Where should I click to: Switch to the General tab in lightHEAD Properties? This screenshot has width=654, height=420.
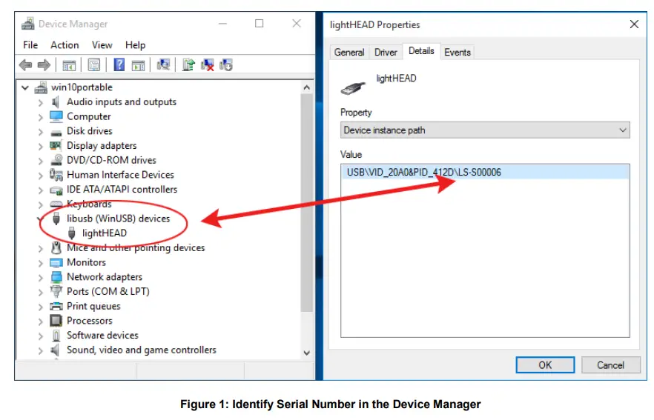349,52
